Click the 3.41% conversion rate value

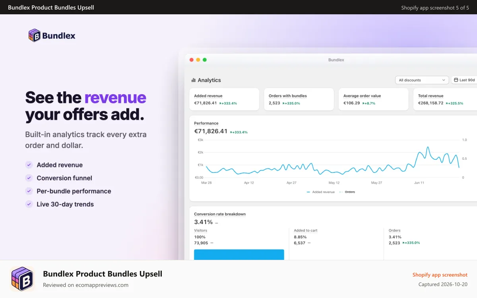(204, 222)
